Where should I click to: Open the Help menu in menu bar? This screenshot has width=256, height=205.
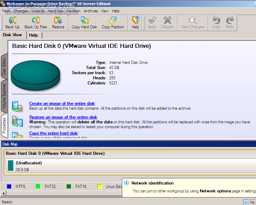click(x=116, y=11)
